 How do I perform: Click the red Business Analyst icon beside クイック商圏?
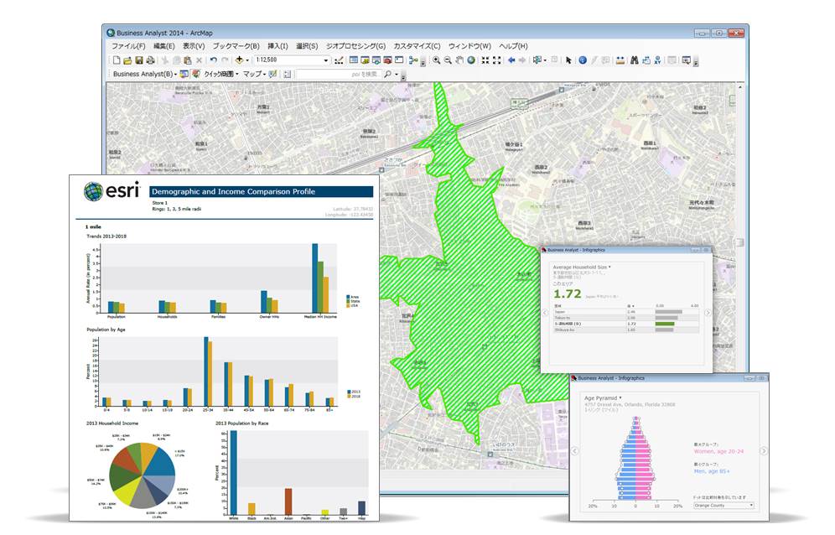click(x=195, y=74)
